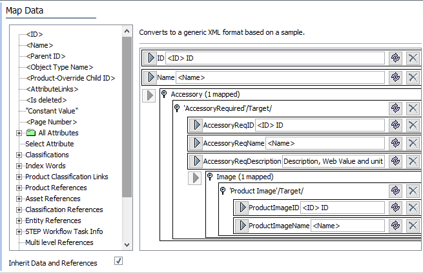The width and height of the screenshot is (423, 274).
Task: Expand the All Attributes folder
Action: (x=19, y=133)
